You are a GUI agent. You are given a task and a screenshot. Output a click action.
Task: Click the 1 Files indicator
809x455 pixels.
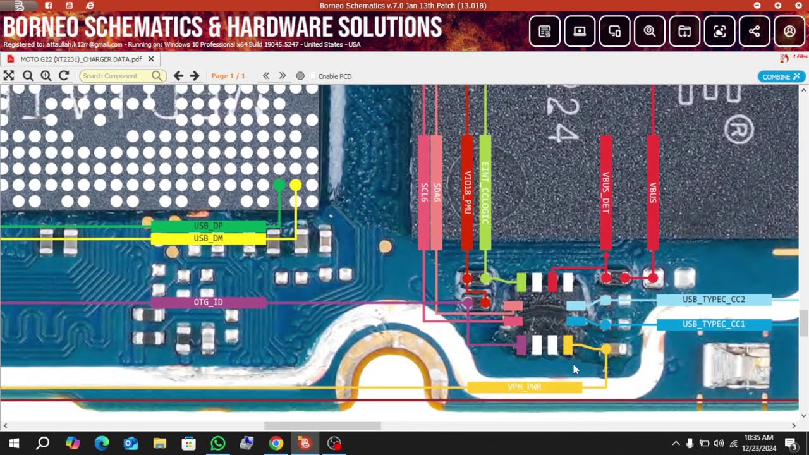794,58
